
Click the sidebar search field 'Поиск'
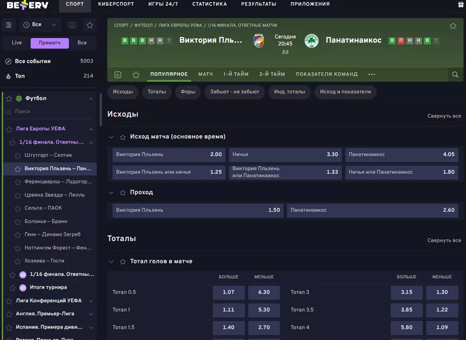(48, 112)
